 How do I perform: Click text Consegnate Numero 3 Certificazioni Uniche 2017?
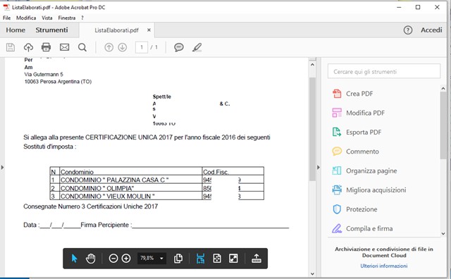point(91,206)
